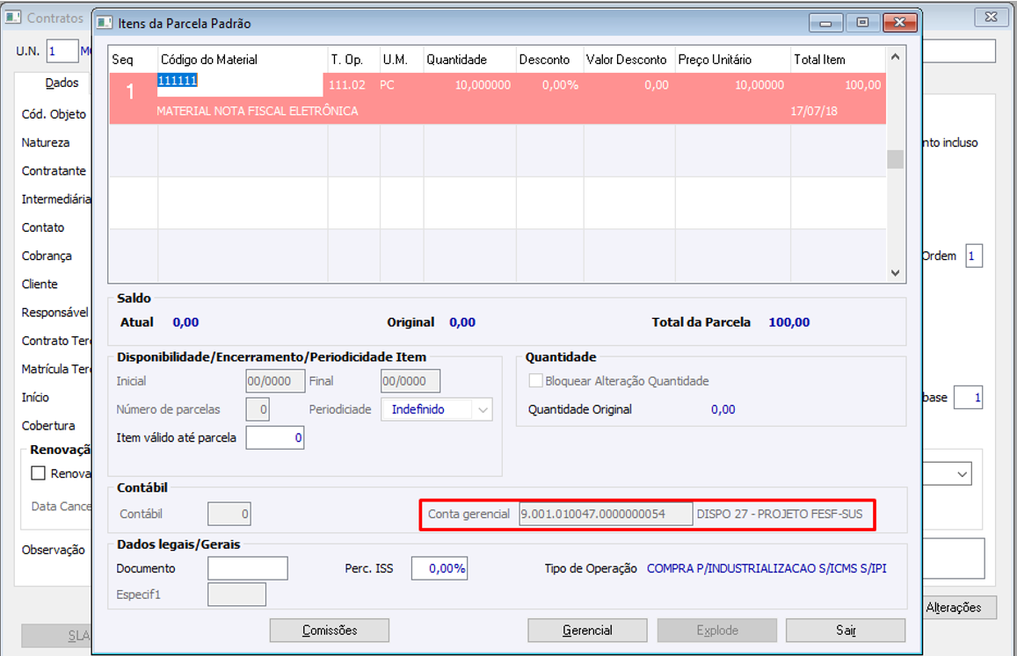This screenshot has width=1017, height=656.
Task: Click MATERIAL NOTA FISCAL ELETRÔNICA description
Action: tap(258, 111)
